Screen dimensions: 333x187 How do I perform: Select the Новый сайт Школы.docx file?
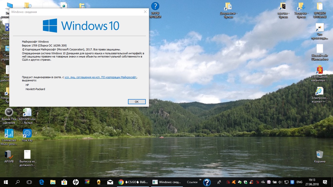[320, 53]
